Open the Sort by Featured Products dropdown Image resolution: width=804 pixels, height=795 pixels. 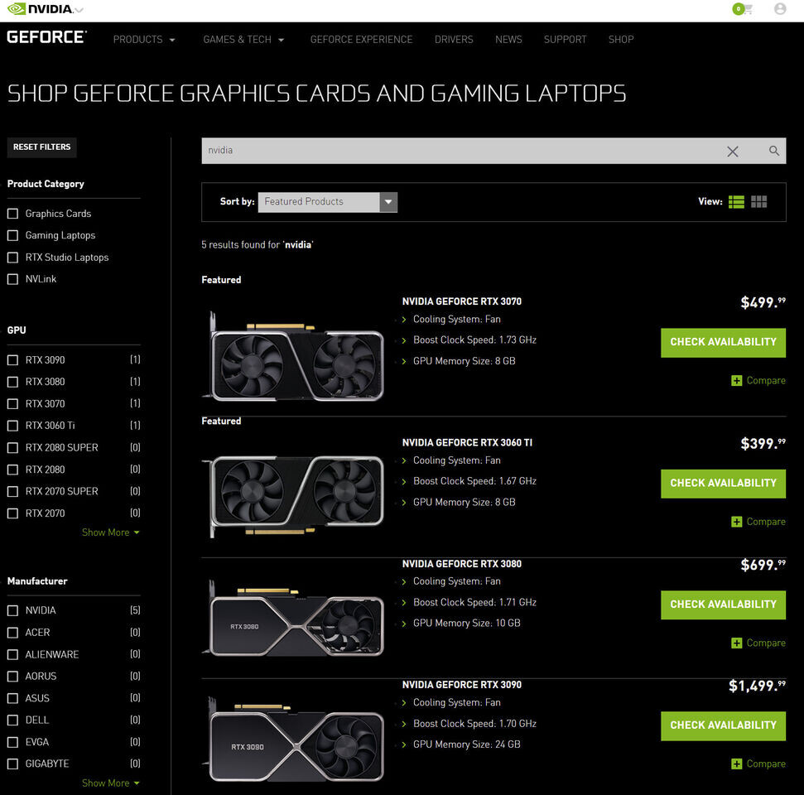pyautogui.click(x=328, y=202)
